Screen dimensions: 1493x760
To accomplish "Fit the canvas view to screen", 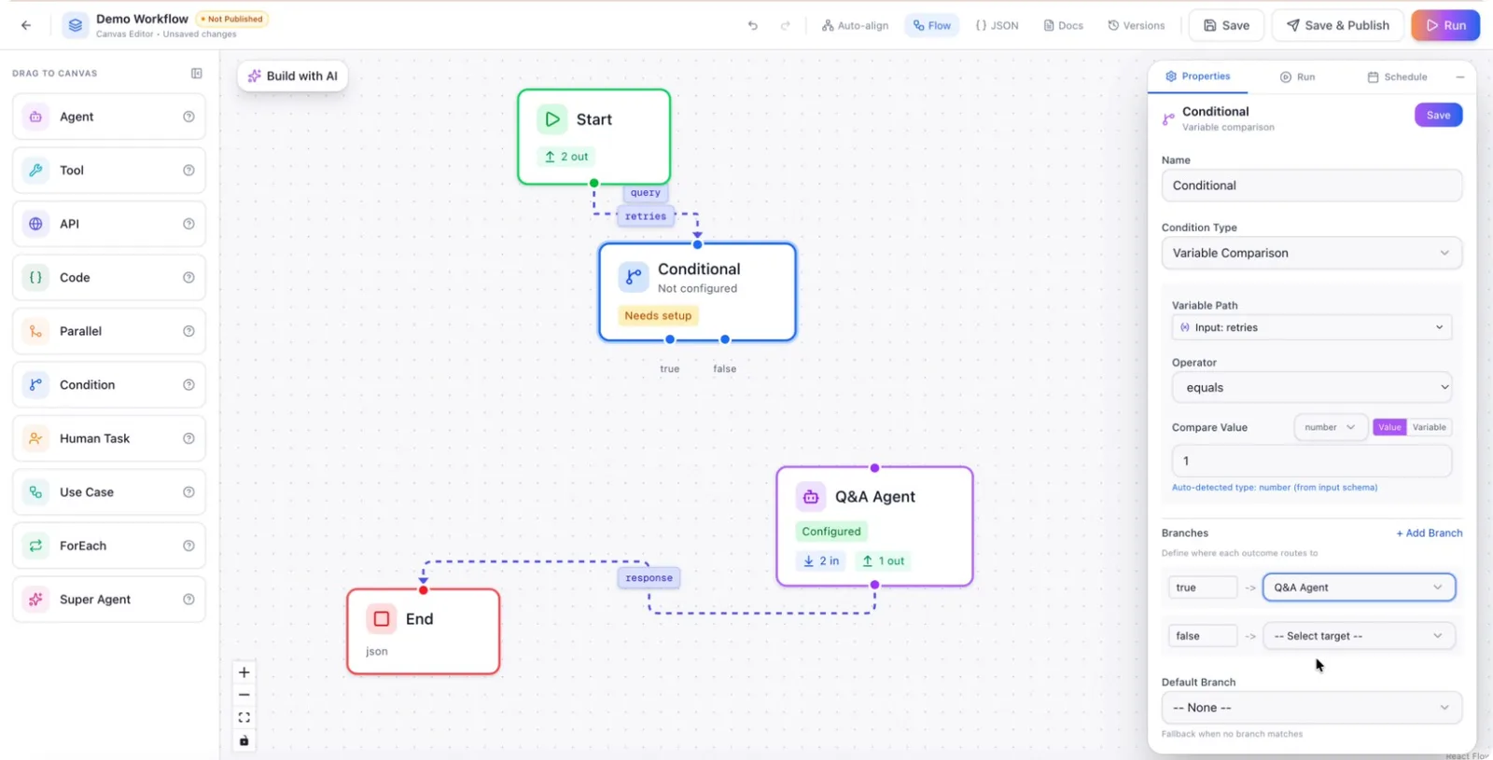I will coord(244,717).
